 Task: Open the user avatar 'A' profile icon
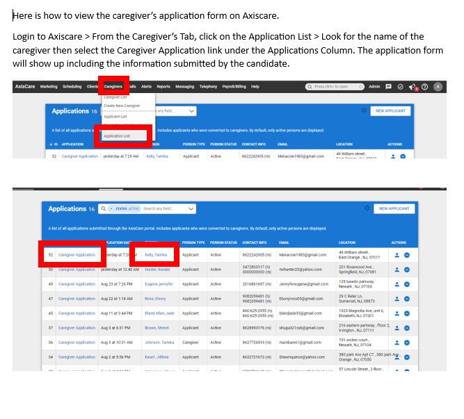coord(438,87)
